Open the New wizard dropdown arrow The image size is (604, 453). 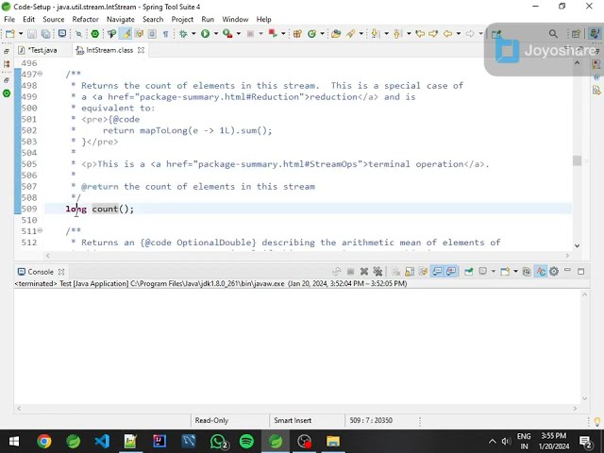pyautogui.click(x=21, y=34)
